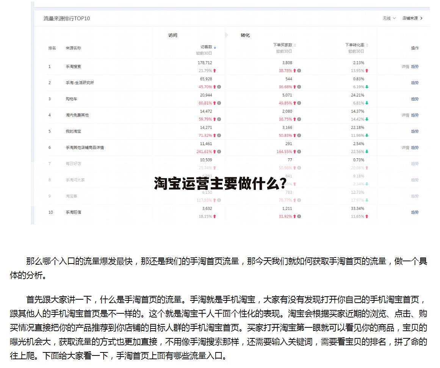This screenshot has width=440, height=368.
Task: Select the 淘内免费其他 source name
Action: click(77, 115)
